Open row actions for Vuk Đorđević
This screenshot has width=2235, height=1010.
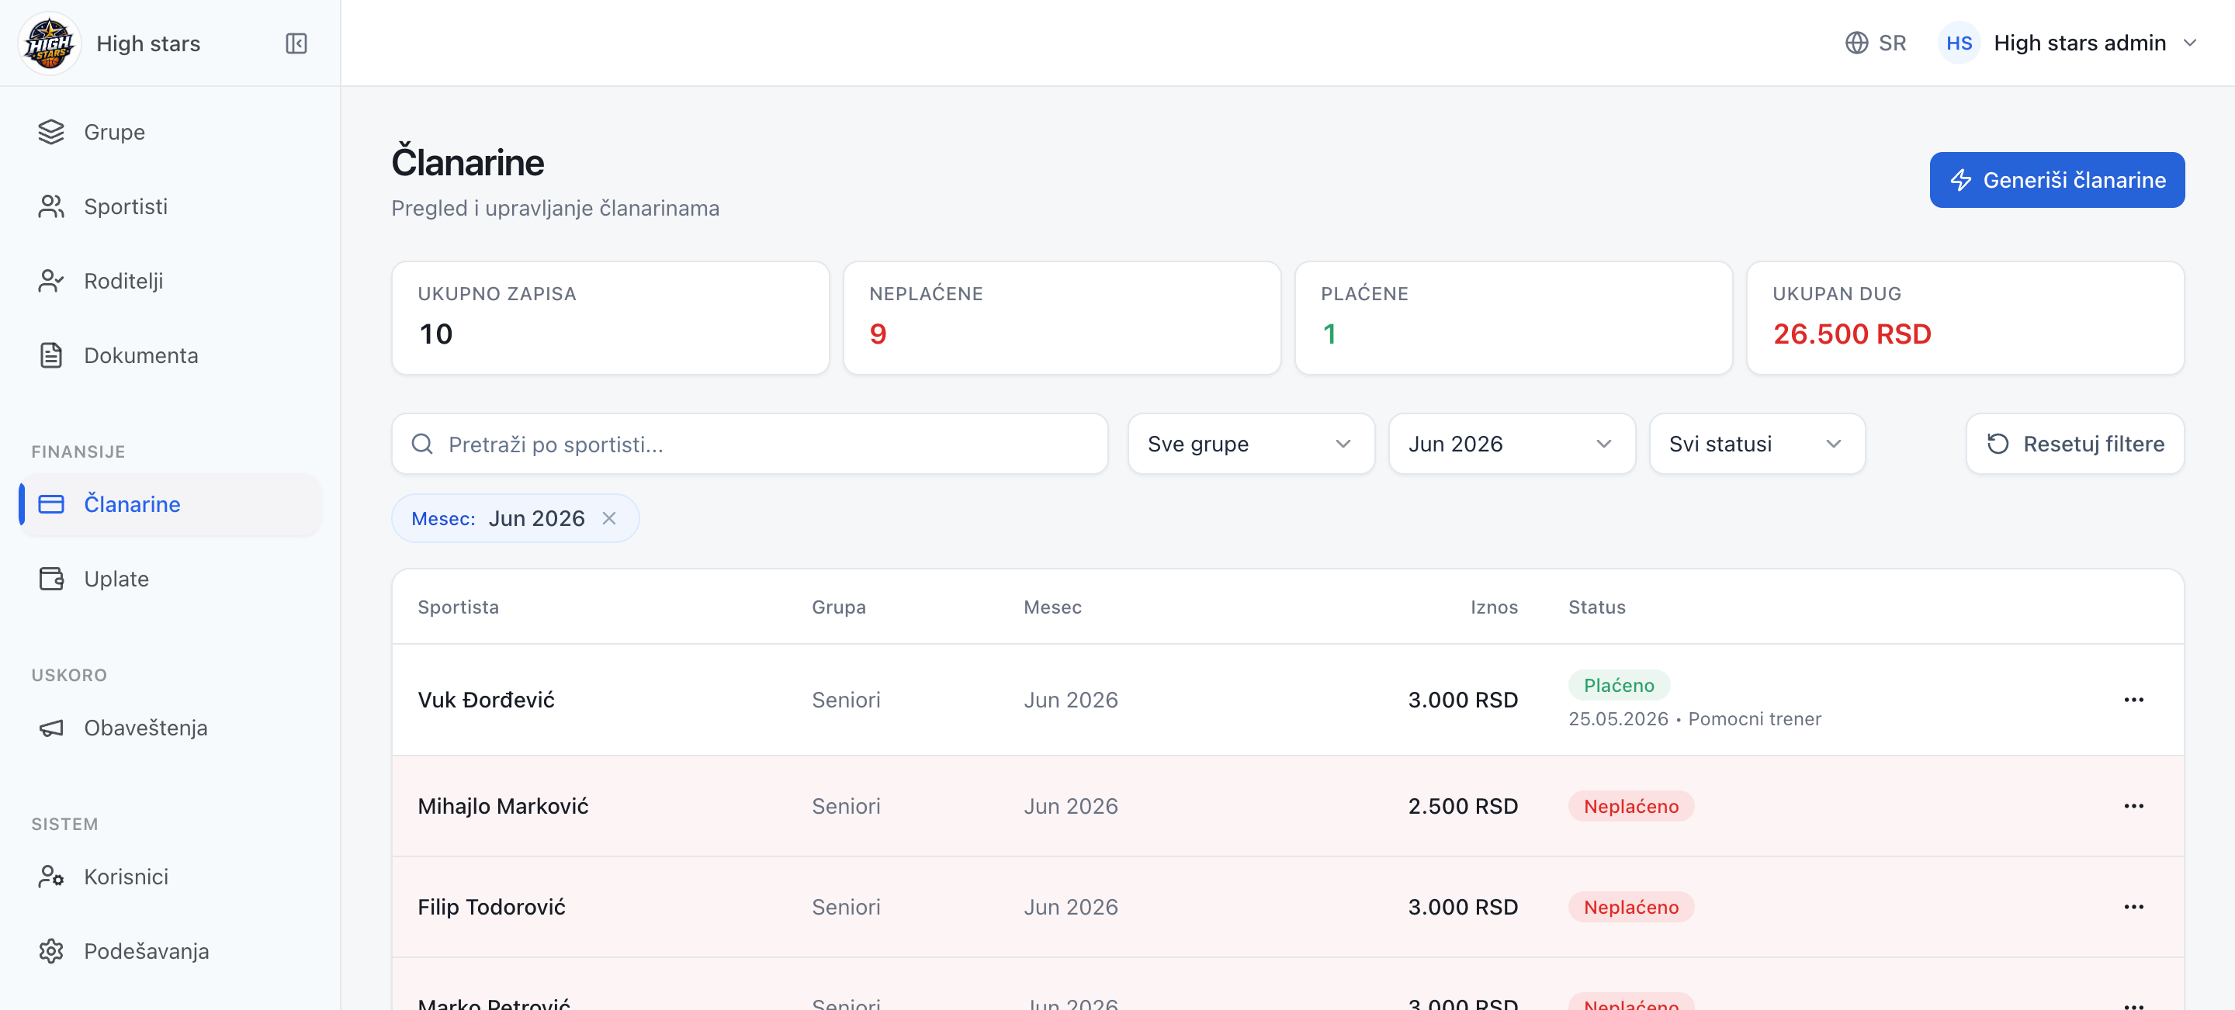click(2133, 700)
